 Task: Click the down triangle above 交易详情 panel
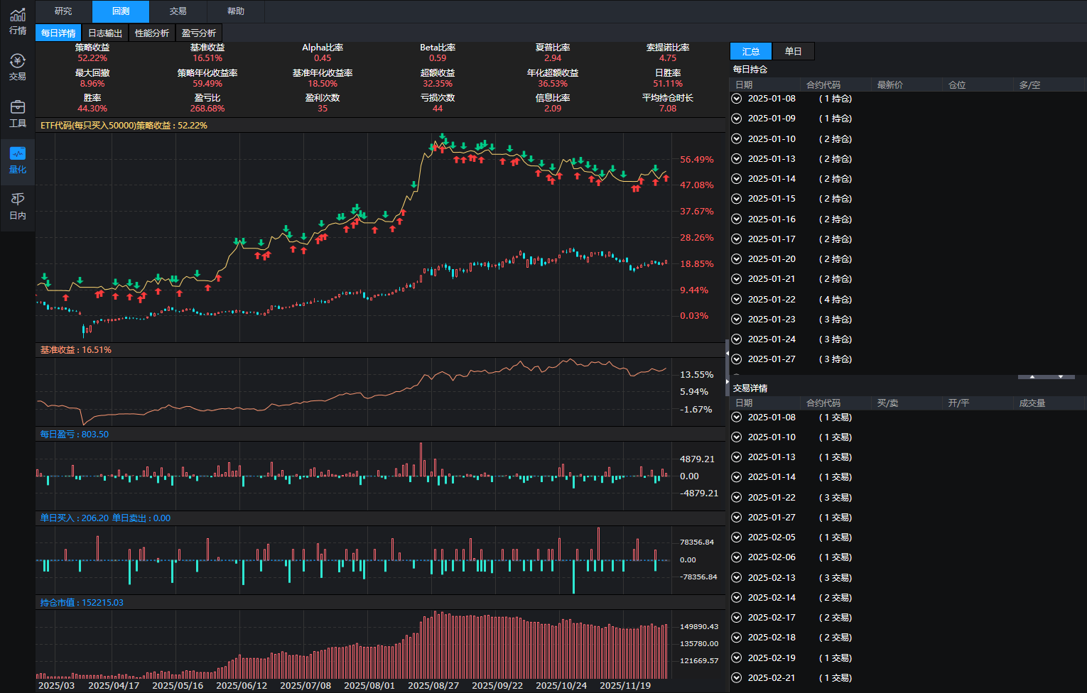point(1061,376)
